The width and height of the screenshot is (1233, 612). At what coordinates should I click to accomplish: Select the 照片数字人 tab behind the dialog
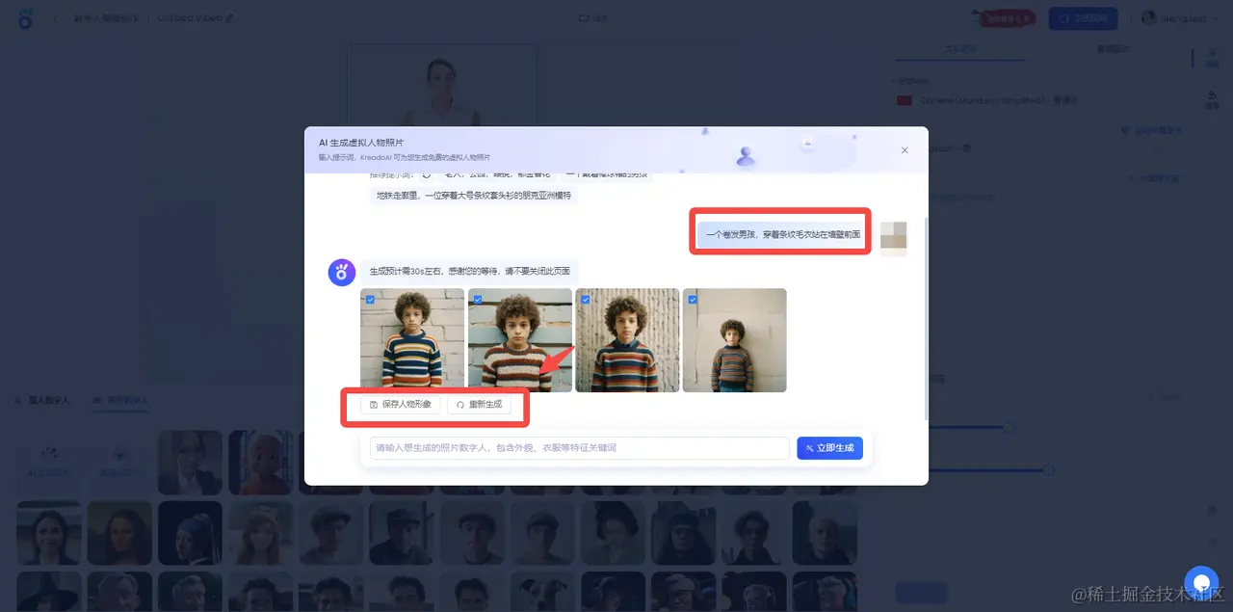(119, 400)
